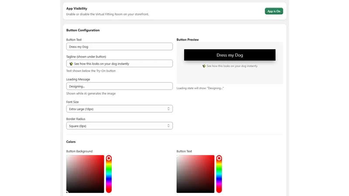Click the Dress my Dog preview button

coord(230,55)
